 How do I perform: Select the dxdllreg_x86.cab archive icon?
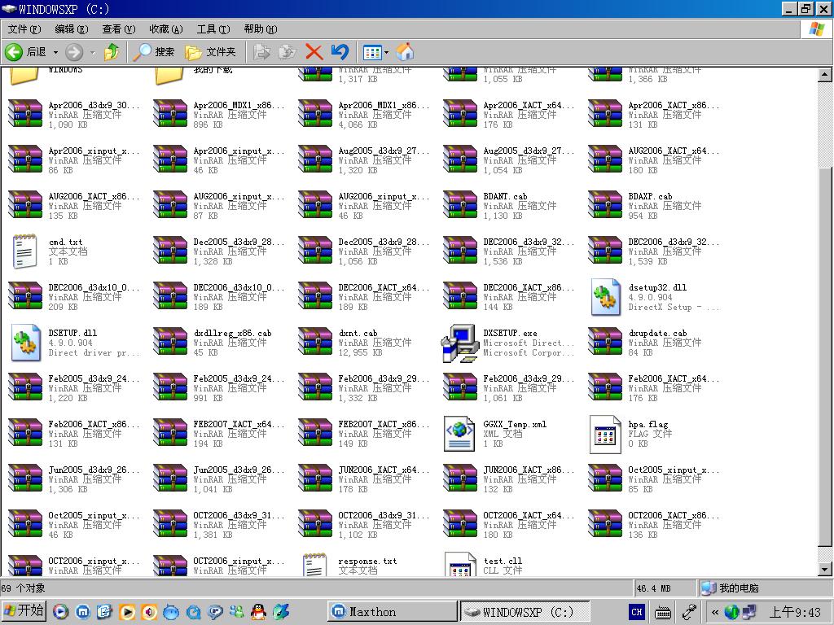click(x=170, y=342)
